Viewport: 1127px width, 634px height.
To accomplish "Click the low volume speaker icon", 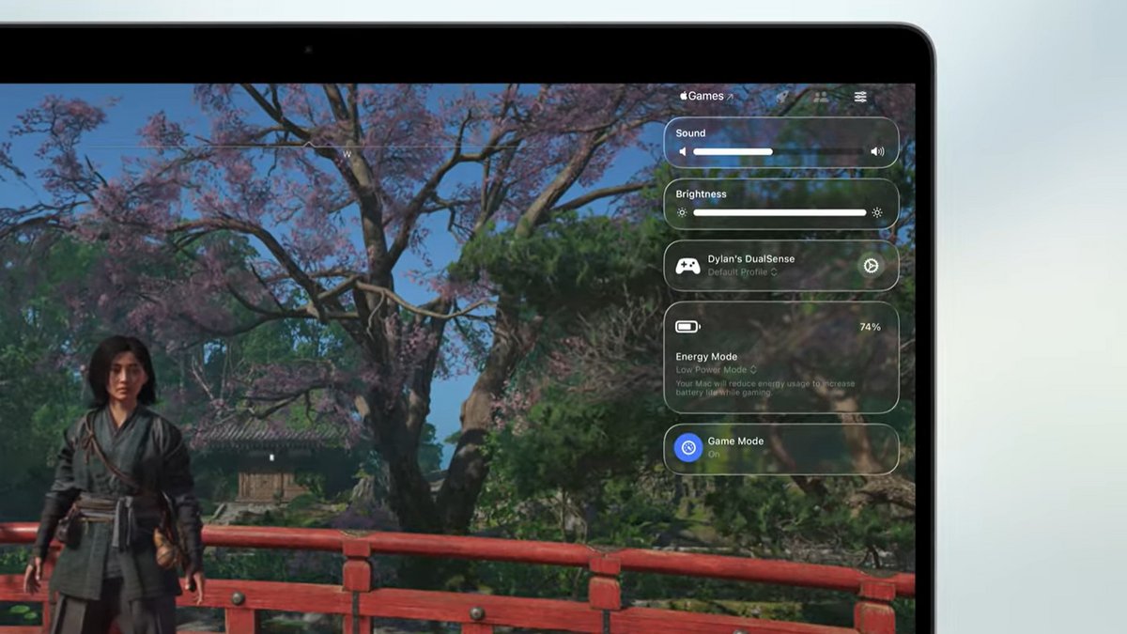I will tap(683, 151).
